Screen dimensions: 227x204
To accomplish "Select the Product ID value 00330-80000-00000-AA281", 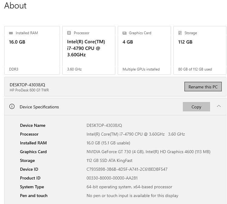I will click(x=112, y=178).
